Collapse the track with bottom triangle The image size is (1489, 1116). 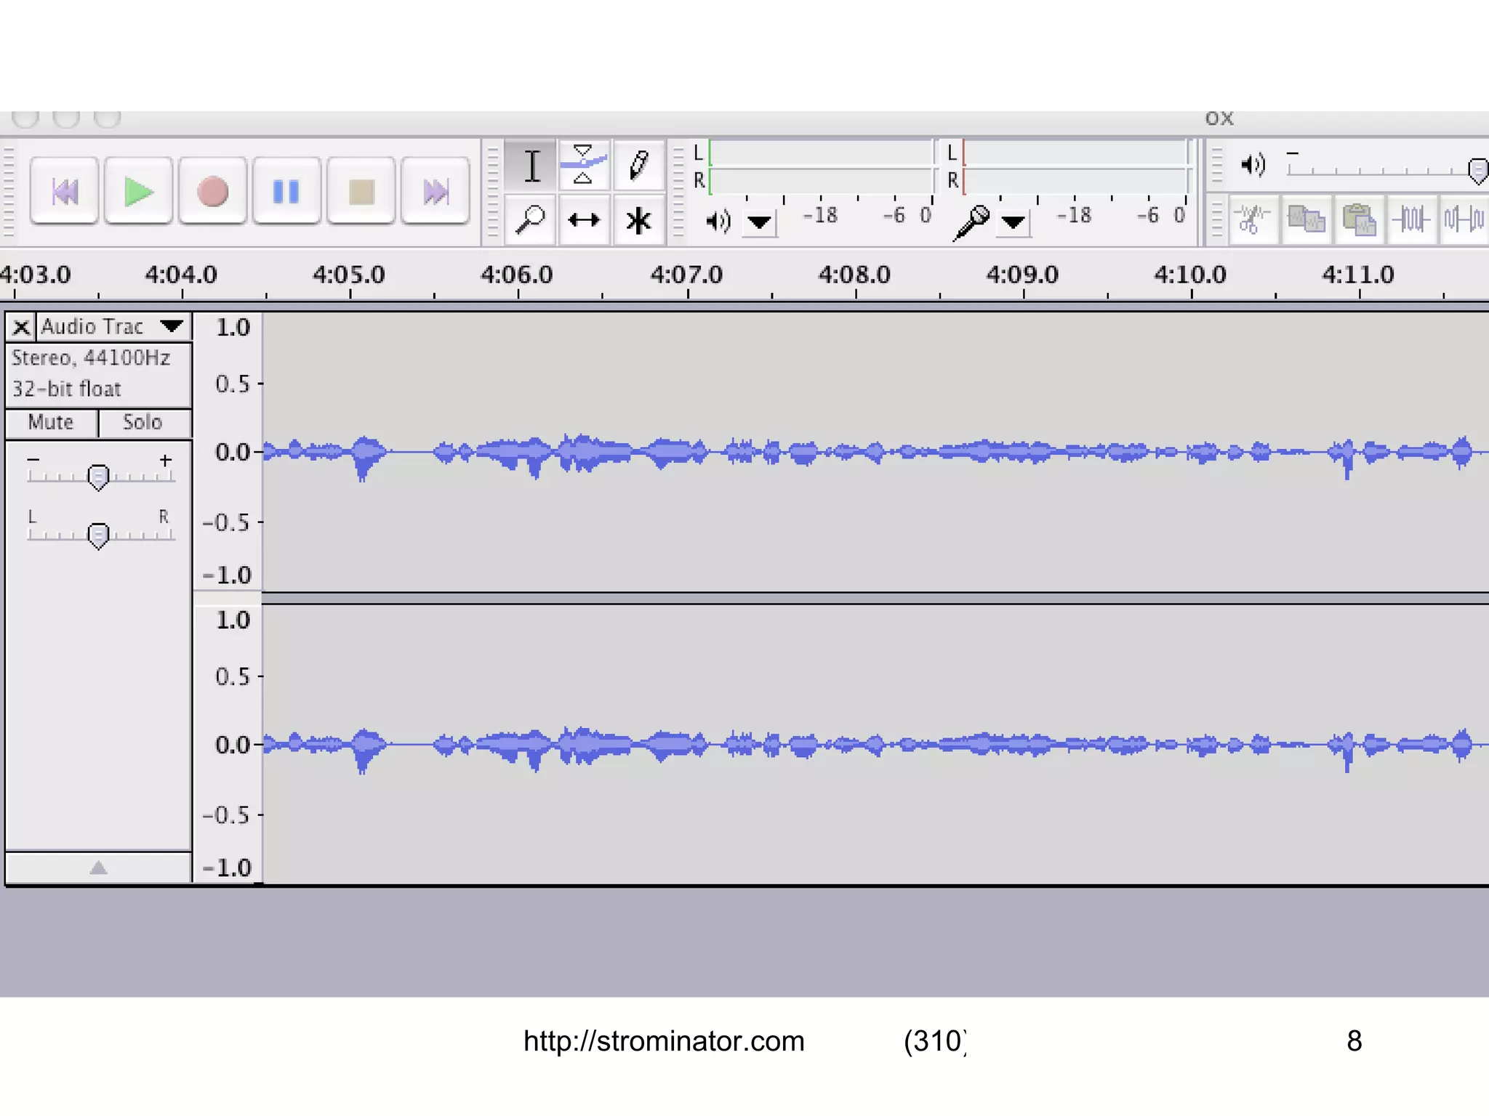pyautogui.click(x=98, y=868)
